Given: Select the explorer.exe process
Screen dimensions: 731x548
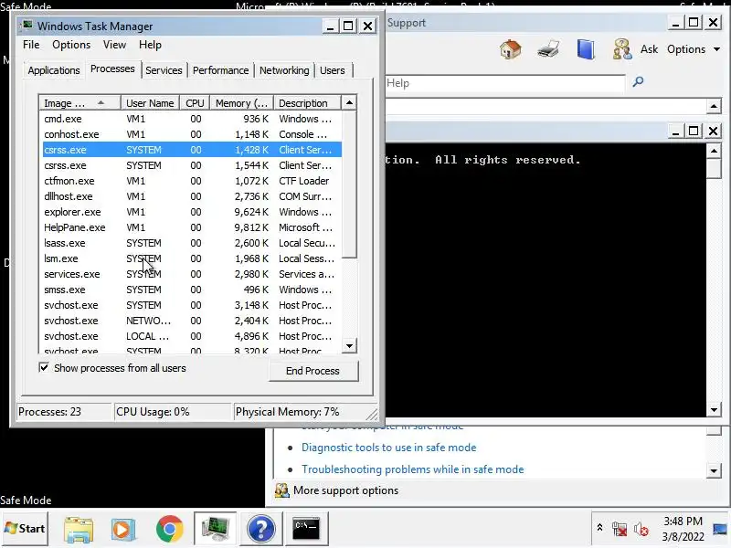Looking at the screenshot, I should point(190,212).
